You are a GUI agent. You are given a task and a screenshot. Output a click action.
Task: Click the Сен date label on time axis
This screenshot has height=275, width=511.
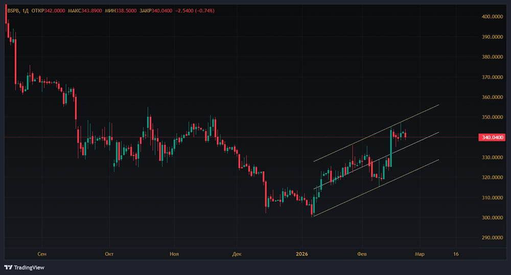pyautogui.click(x=42, y=254)
